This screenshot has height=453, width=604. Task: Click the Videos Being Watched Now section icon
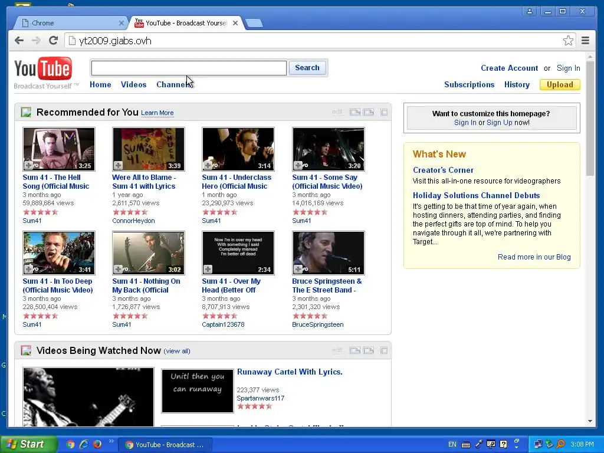click(x=26, y=350)
